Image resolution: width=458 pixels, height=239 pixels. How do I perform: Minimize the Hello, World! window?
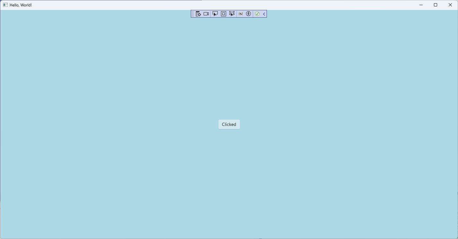pyautogui.click(x=421, y=5)
